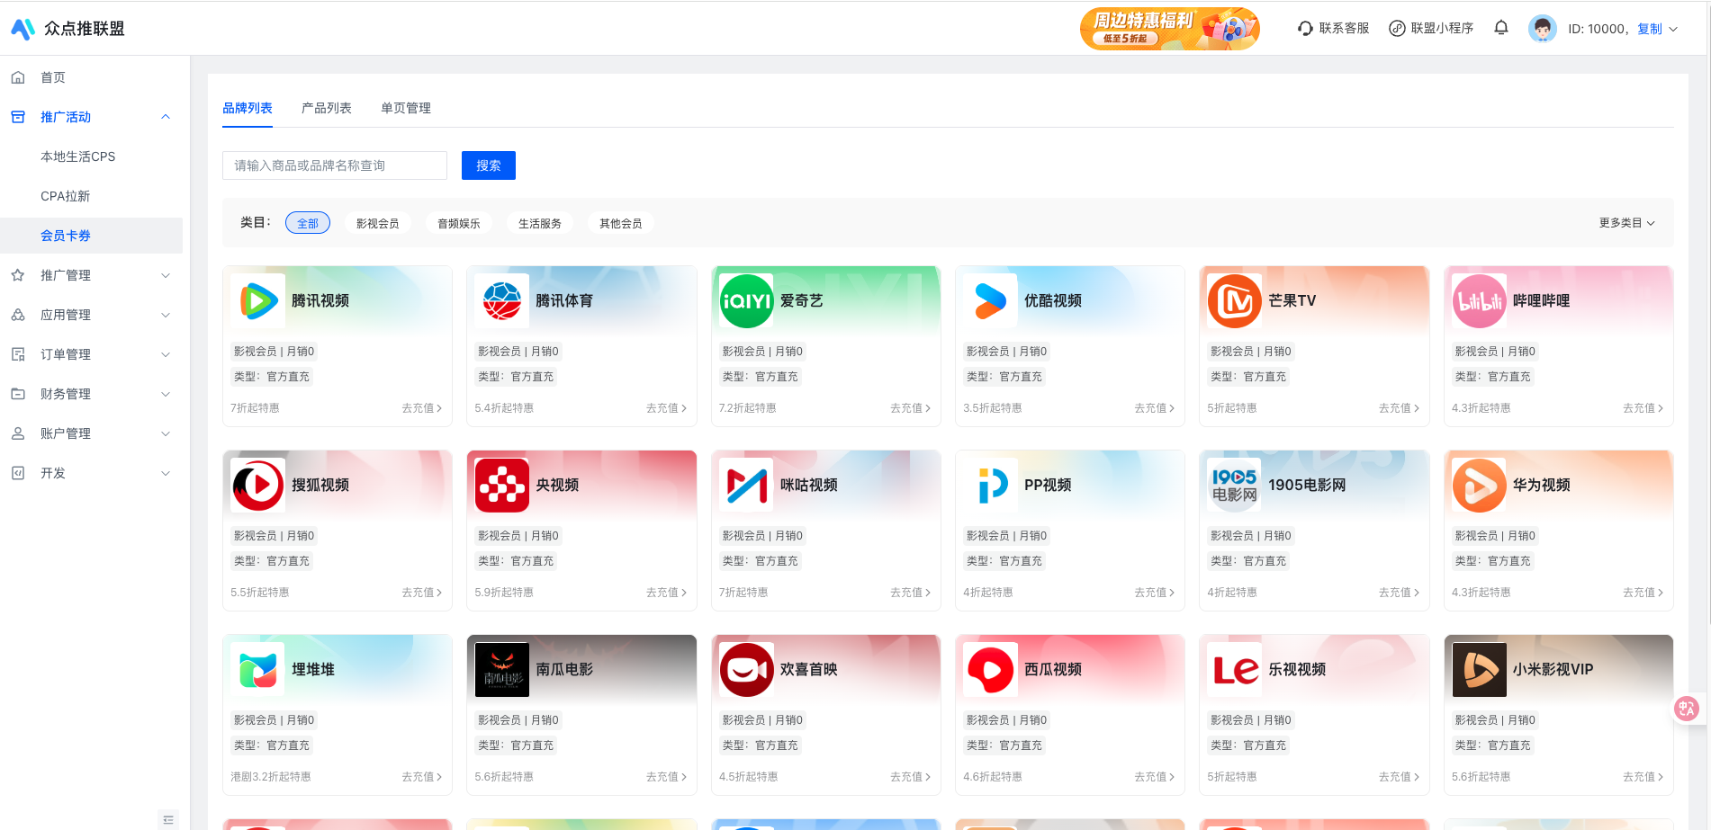Open the Tencent Video brand logo
Image resolution: width=1711 pixels, height=830 pixels.
pyautogui.click(x=258, y=301)
